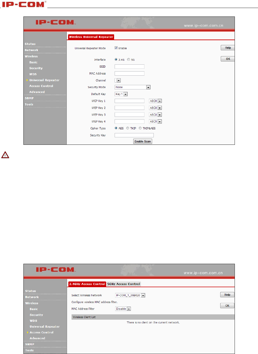Open WEP Key 2 ASCII format dropdown
This screenshot has height=354, width=258.
(x=155, y=108)
